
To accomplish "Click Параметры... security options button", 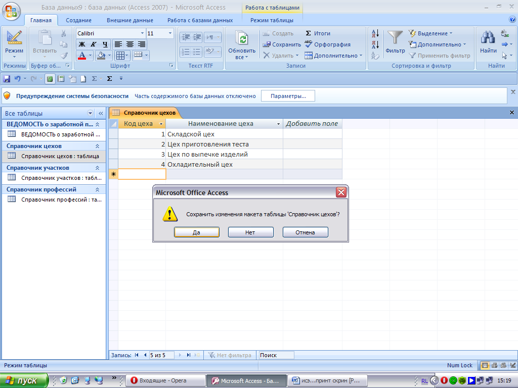I will point(288,96).
